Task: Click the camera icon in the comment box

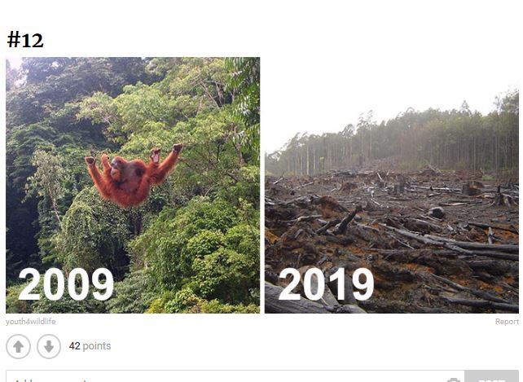Action: click(454, 380)
